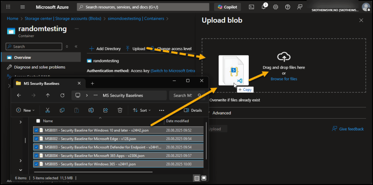
Task: Select Overview in container menu
Action: pos(40,57)
